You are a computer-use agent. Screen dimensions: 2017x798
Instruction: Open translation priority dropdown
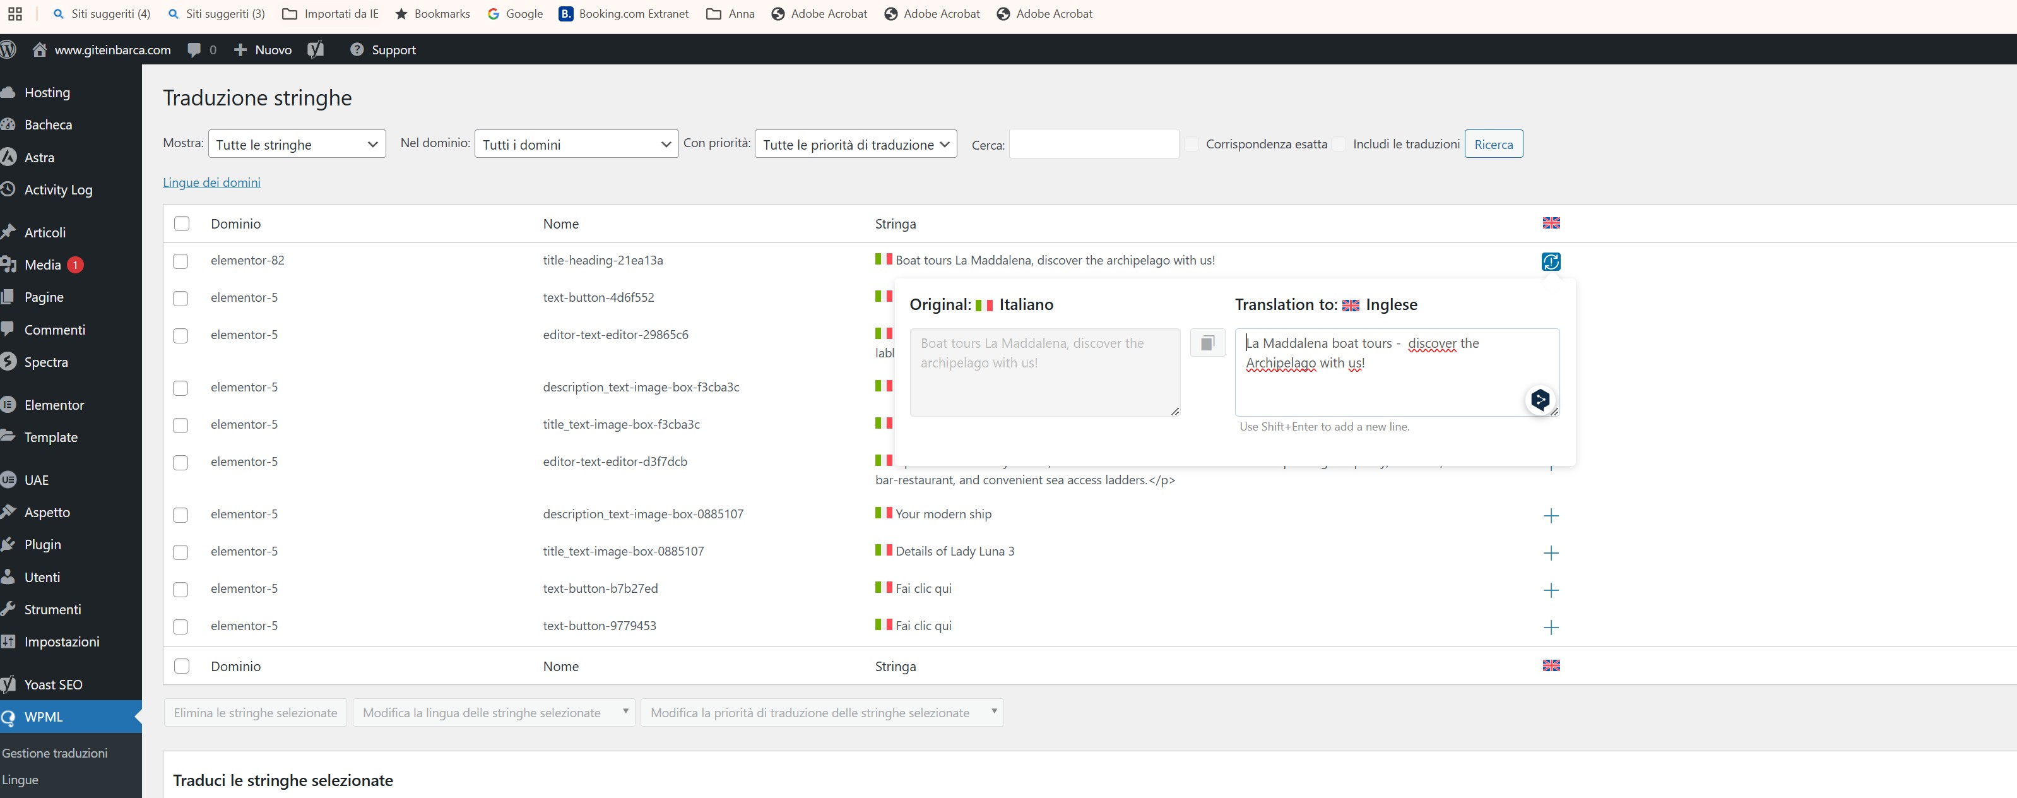tap(855, 144)
